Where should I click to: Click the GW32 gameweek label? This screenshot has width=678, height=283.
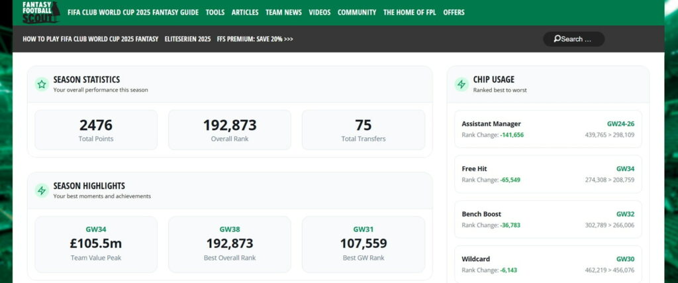(x=625, y=214)
